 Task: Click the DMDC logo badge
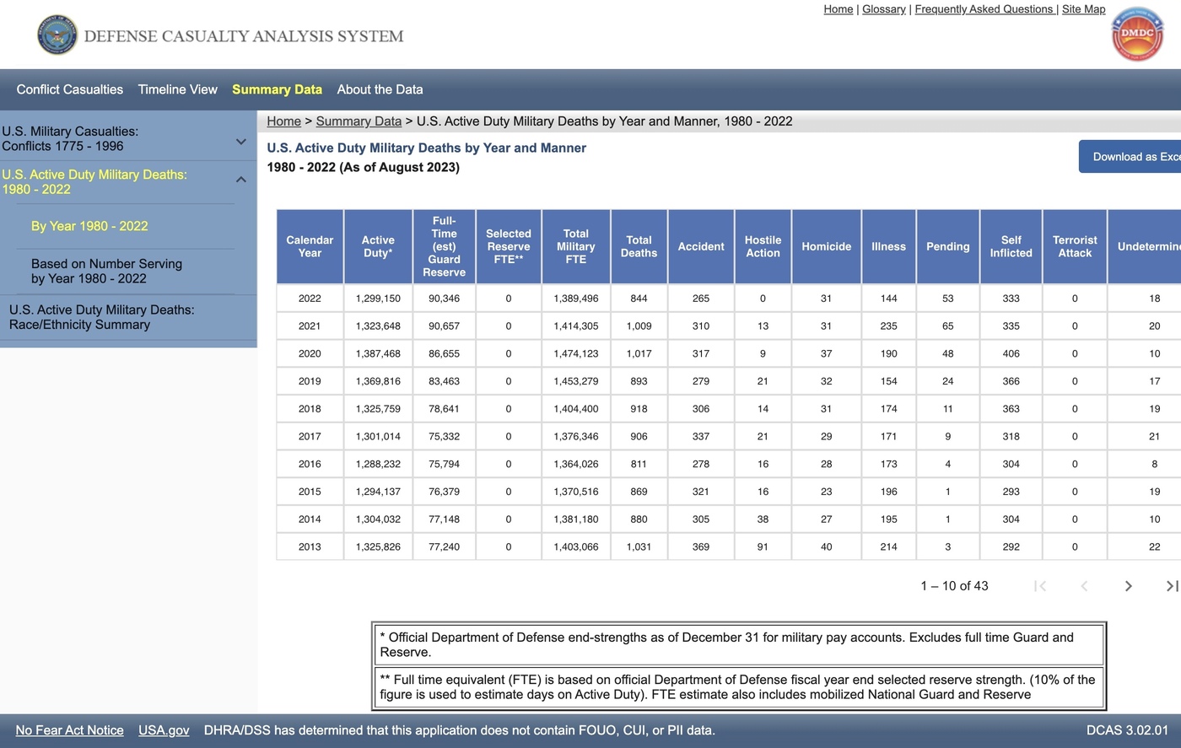(x=1136, y=35)
